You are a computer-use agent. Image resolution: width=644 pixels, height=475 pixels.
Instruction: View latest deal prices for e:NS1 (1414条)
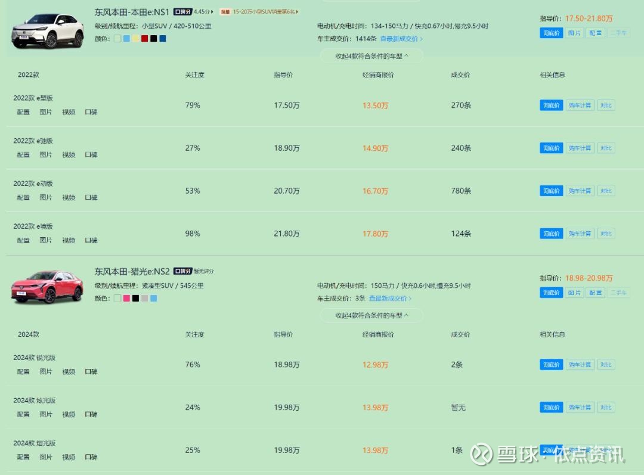401,39
